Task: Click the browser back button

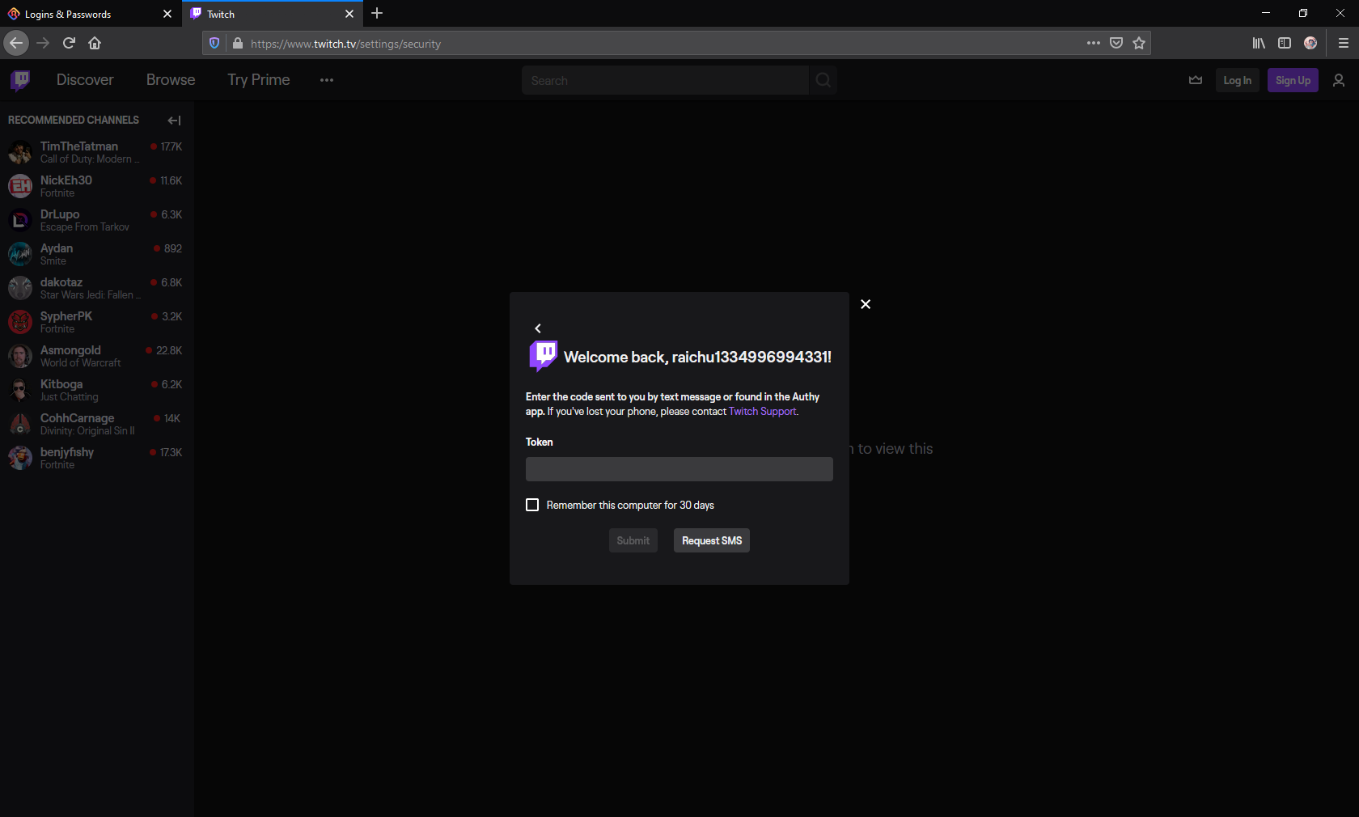Action: click(16, 43)
